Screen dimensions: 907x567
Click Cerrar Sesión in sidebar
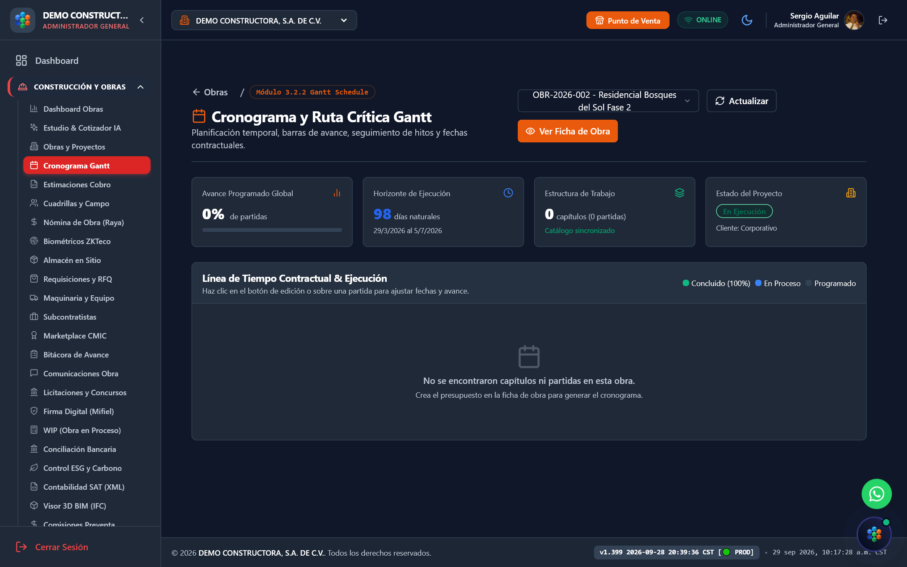pos(52,547)
